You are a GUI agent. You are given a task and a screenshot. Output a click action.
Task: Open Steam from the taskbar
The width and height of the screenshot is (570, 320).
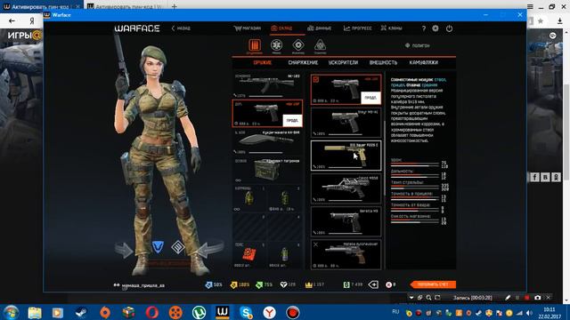tap(81, 312)
